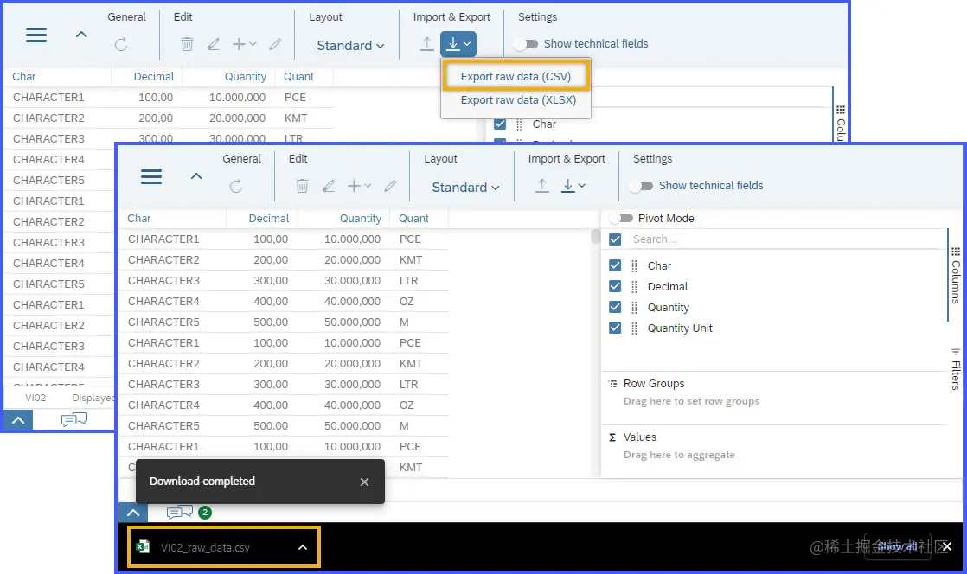Click drag handle beside Quantity Unit
The height and width of the screenshot is (574, 967).
pyautogui.click(x=635, y=328)
